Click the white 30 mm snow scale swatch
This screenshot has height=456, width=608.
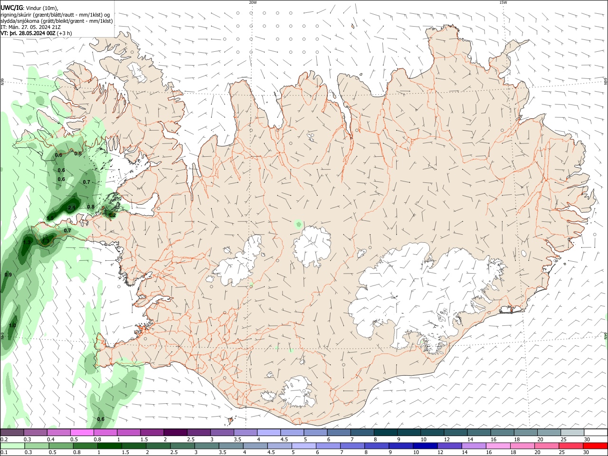[596, 432]
